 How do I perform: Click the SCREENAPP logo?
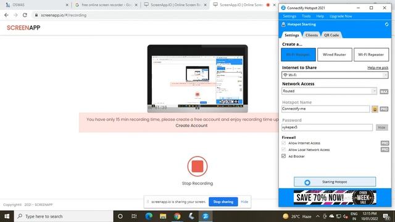(x=23, y=28)
